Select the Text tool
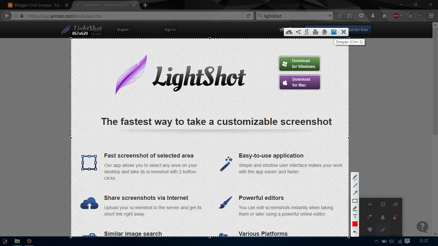 click(355, 216)
